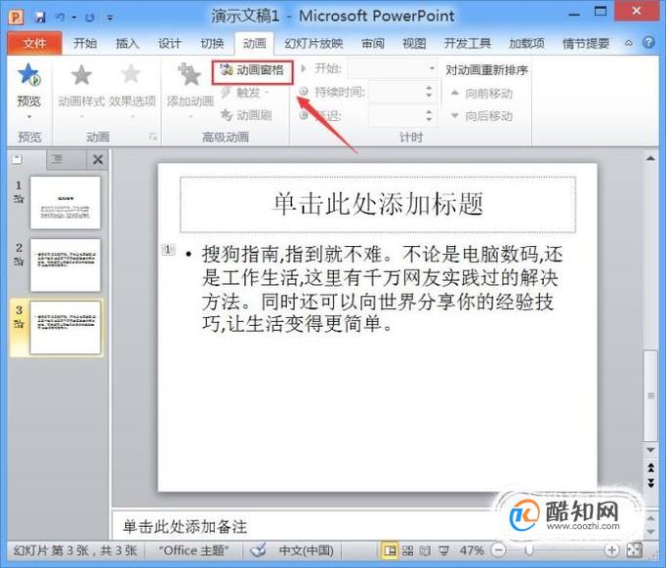Click the 47% zoom level

click(x=472, y=550)
